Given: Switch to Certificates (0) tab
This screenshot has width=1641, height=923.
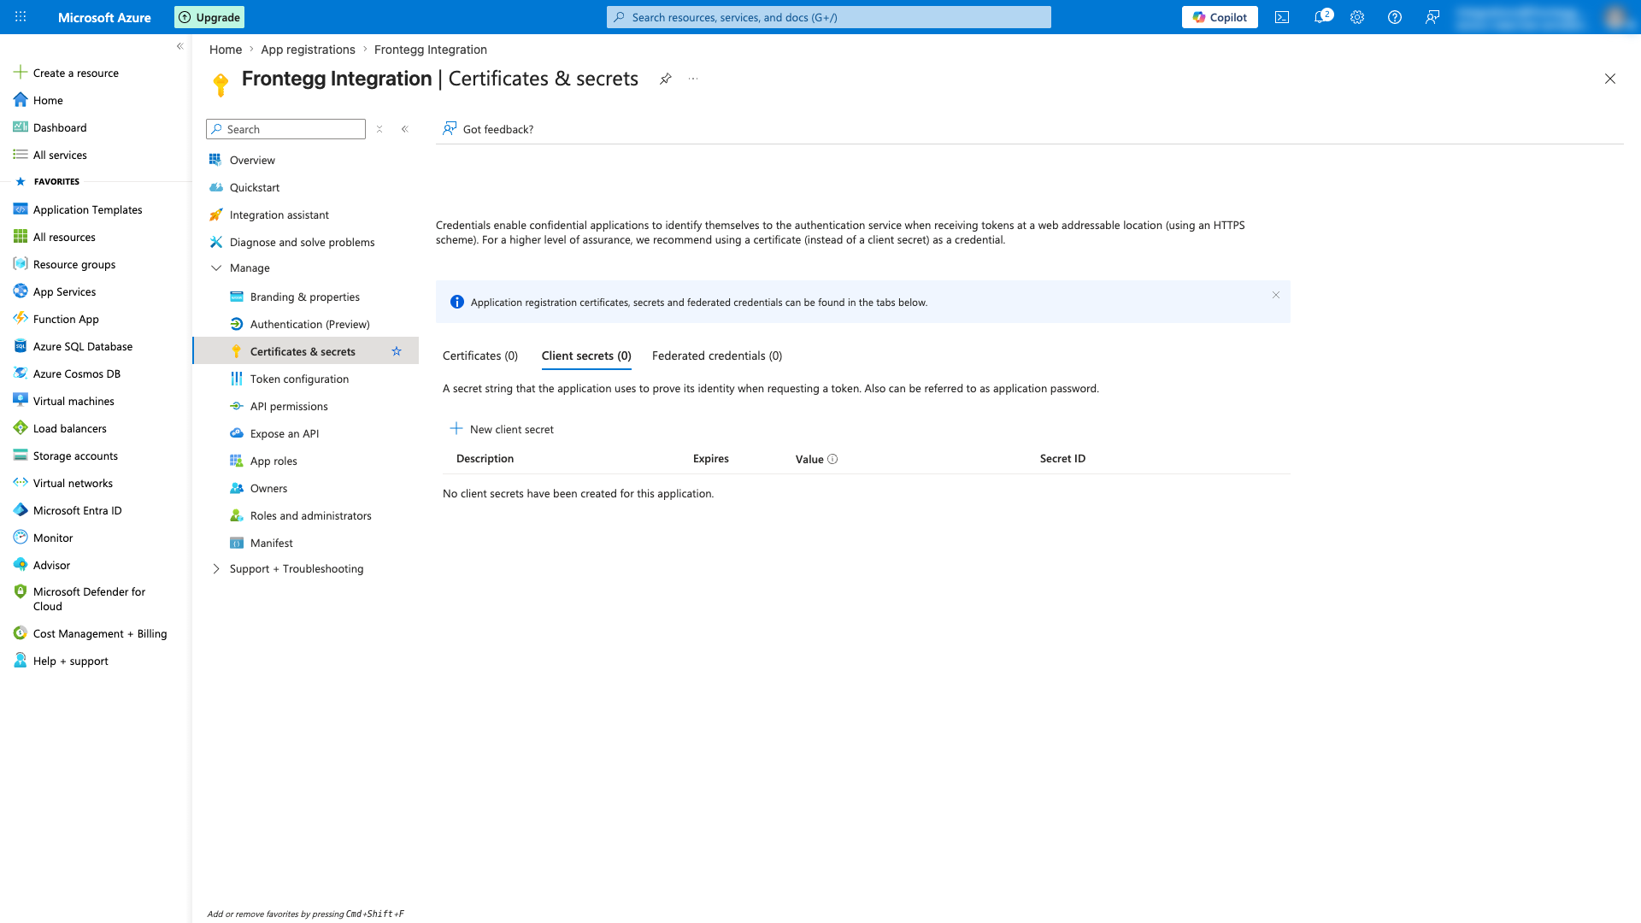Looking at the screenshot, I should tap(480, 356).
